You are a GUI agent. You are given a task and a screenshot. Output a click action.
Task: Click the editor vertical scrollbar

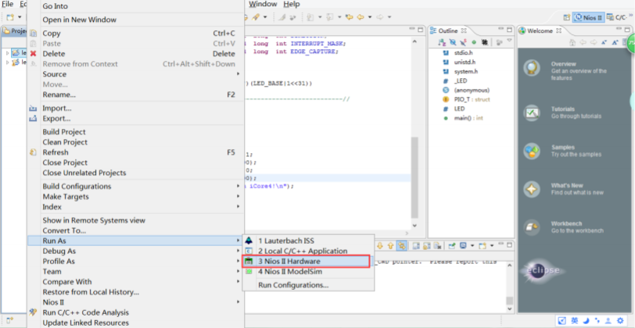pos(415,176)
